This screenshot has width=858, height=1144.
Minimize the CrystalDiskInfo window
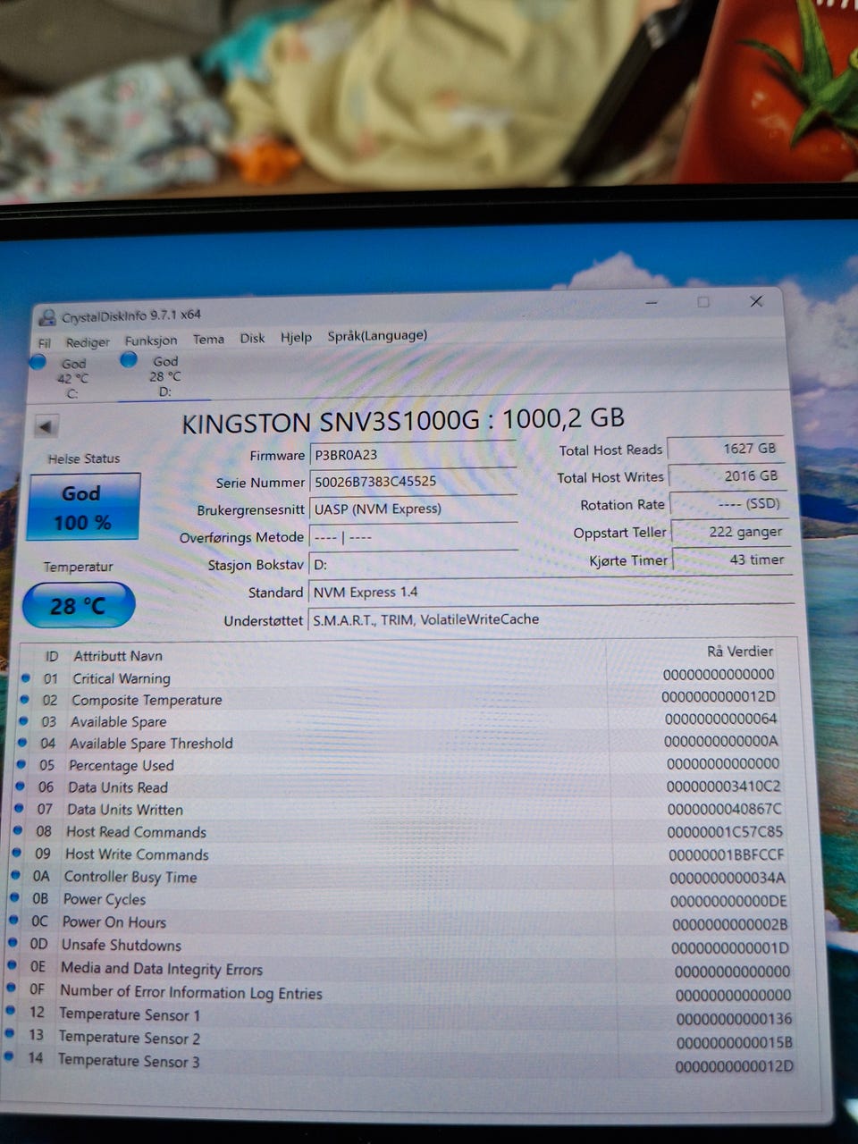click(x=652, y=303)
